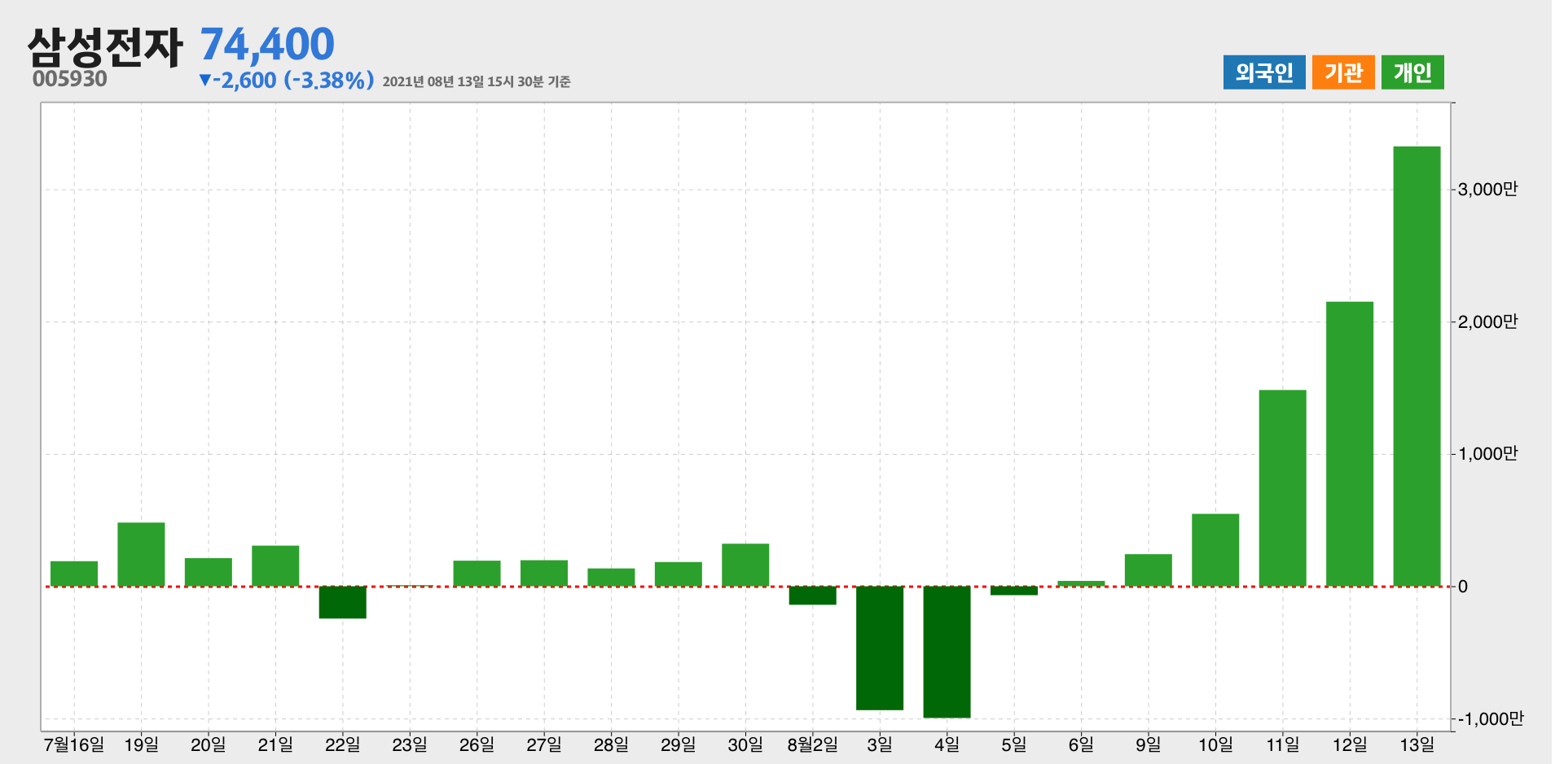Click the bar for 9일
This screenshot has height=764, width=1564.
(x=1149, y=570)
